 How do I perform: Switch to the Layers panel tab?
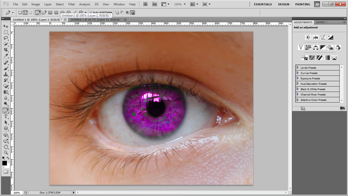[x=320, y=22]
